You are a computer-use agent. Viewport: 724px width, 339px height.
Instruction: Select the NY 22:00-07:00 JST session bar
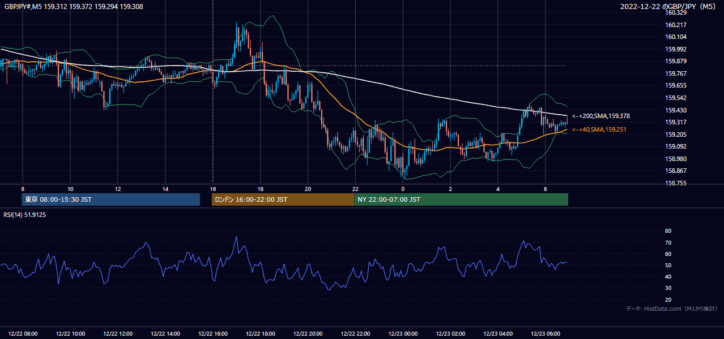point(461,199)
